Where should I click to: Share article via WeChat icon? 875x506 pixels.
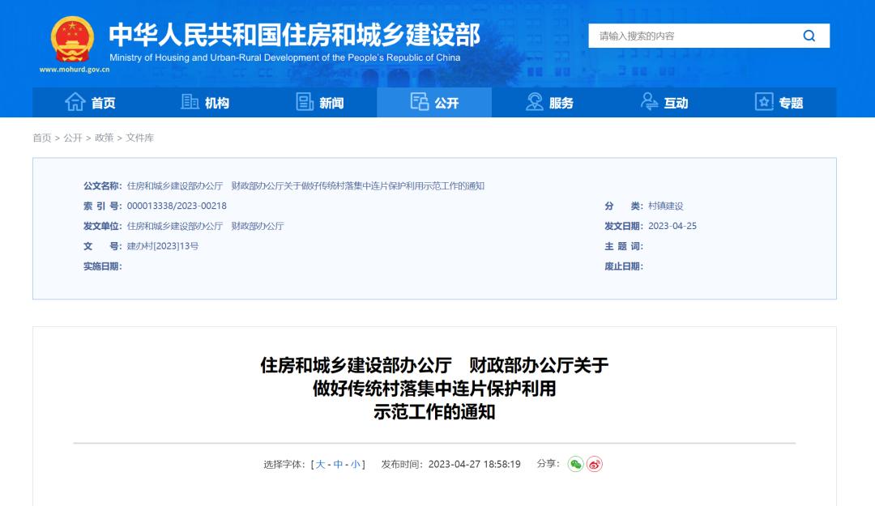(x=575, y=464)
